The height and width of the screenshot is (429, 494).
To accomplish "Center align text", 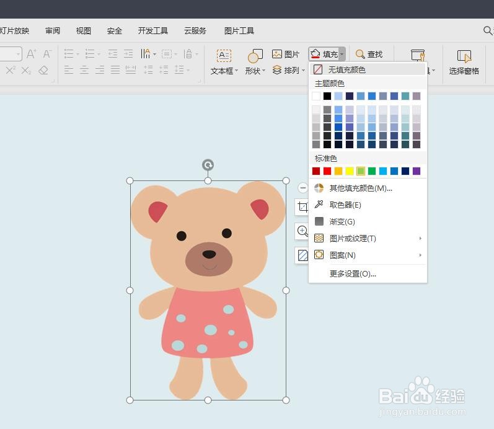I will [84, 69].
